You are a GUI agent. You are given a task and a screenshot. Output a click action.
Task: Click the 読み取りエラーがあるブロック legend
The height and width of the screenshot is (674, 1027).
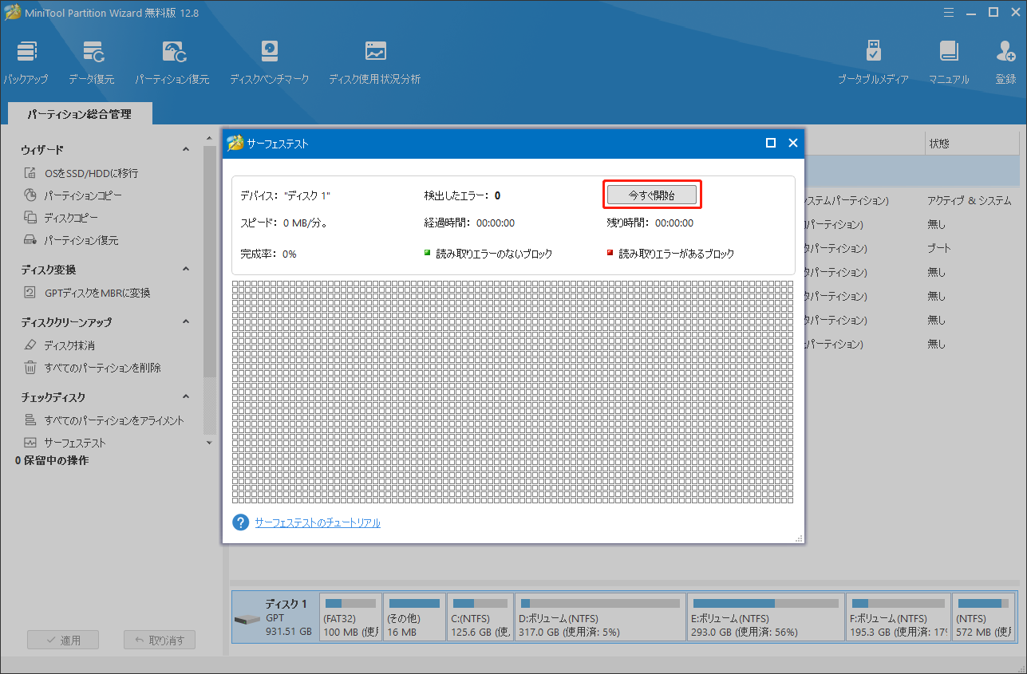(x=670, y=254)
